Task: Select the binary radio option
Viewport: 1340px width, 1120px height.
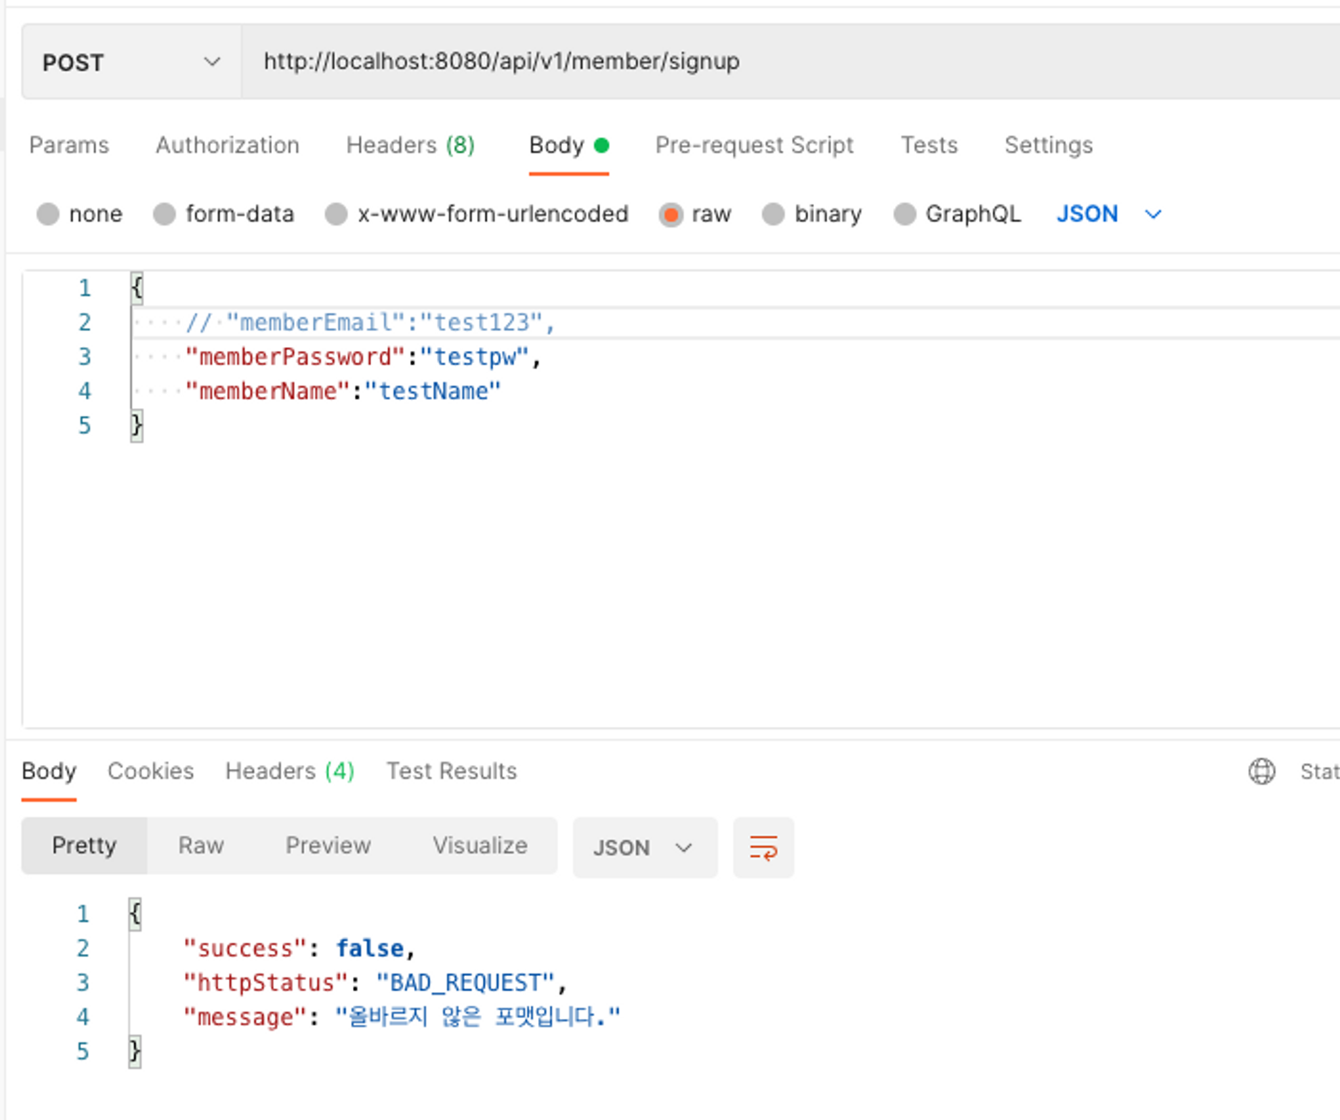Action: (x=773, y=214)
